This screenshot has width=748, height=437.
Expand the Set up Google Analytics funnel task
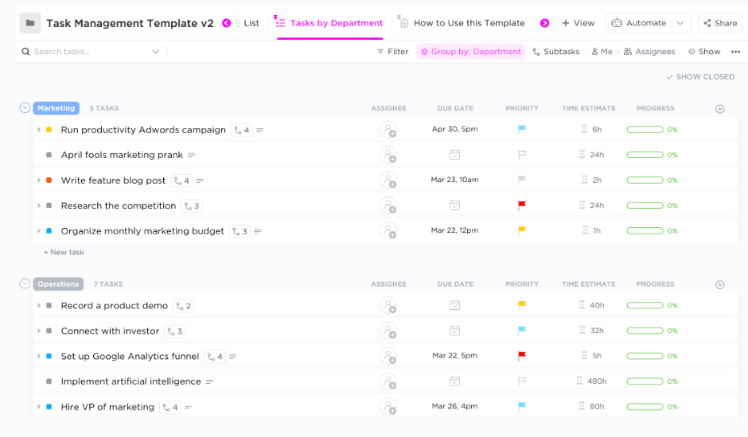[39, 357]
